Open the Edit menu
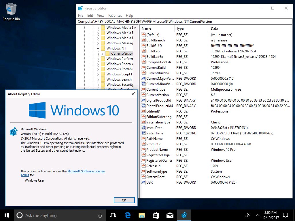 click(90, 16)
